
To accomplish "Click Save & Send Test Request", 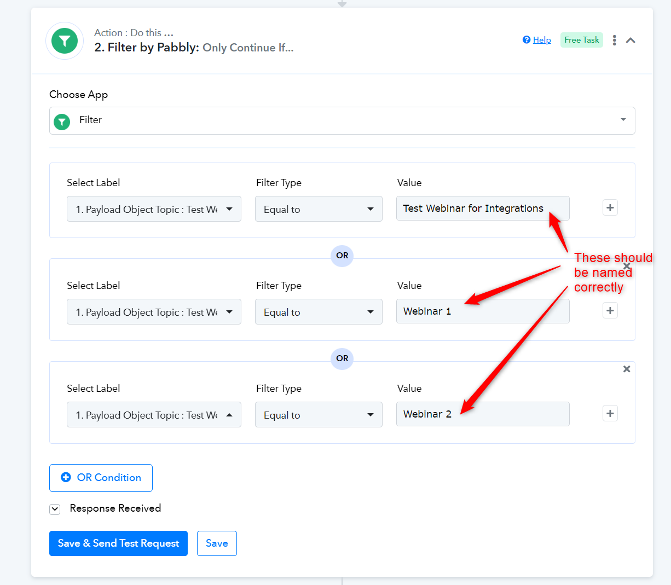I will 118,543.
